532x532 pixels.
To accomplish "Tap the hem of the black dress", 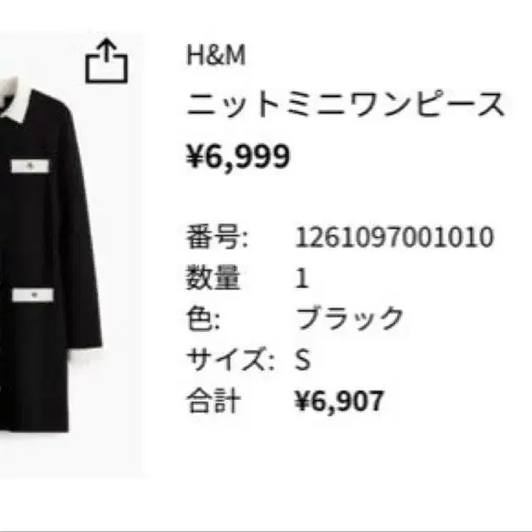I will pyautogui.click(x=34, y=428).
